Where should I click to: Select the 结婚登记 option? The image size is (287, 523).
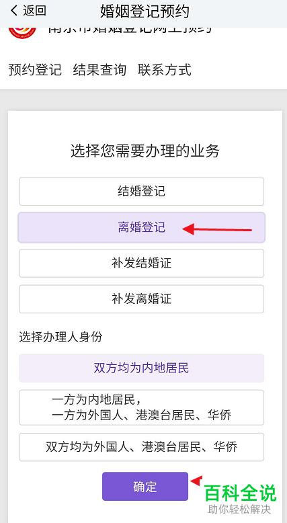point(141,192)
